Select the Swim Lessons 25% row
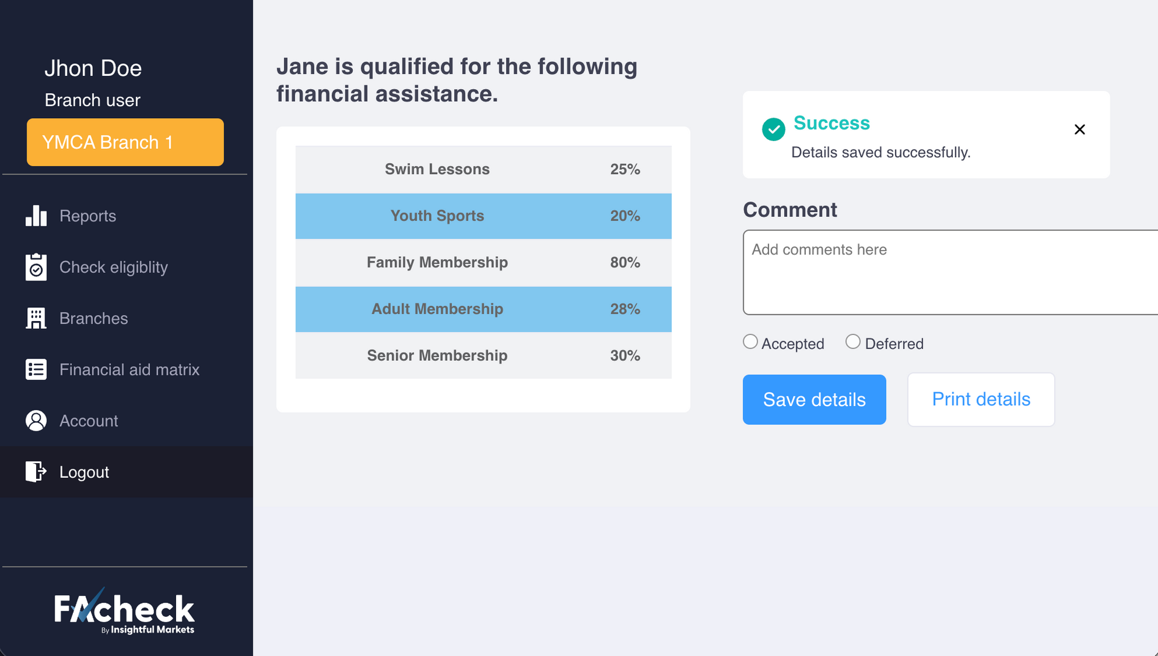This screenshot has height=656, width=1158. [482, 169]
